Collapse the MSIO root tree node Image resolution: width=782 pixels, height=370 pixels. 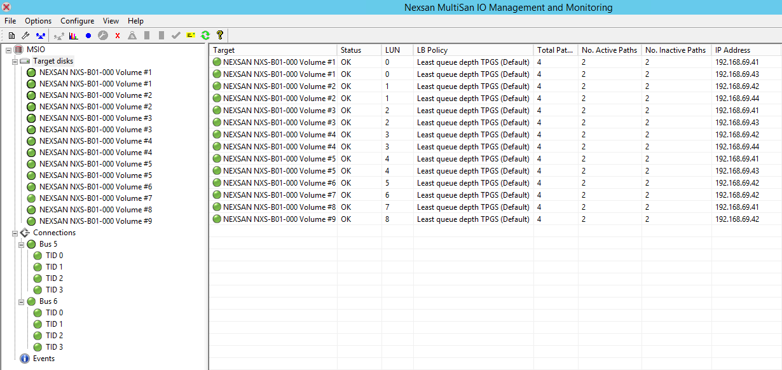[x=8, y=50]
